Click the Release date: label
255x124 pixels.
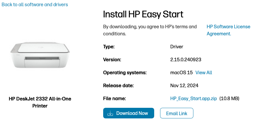coord(119,86)
